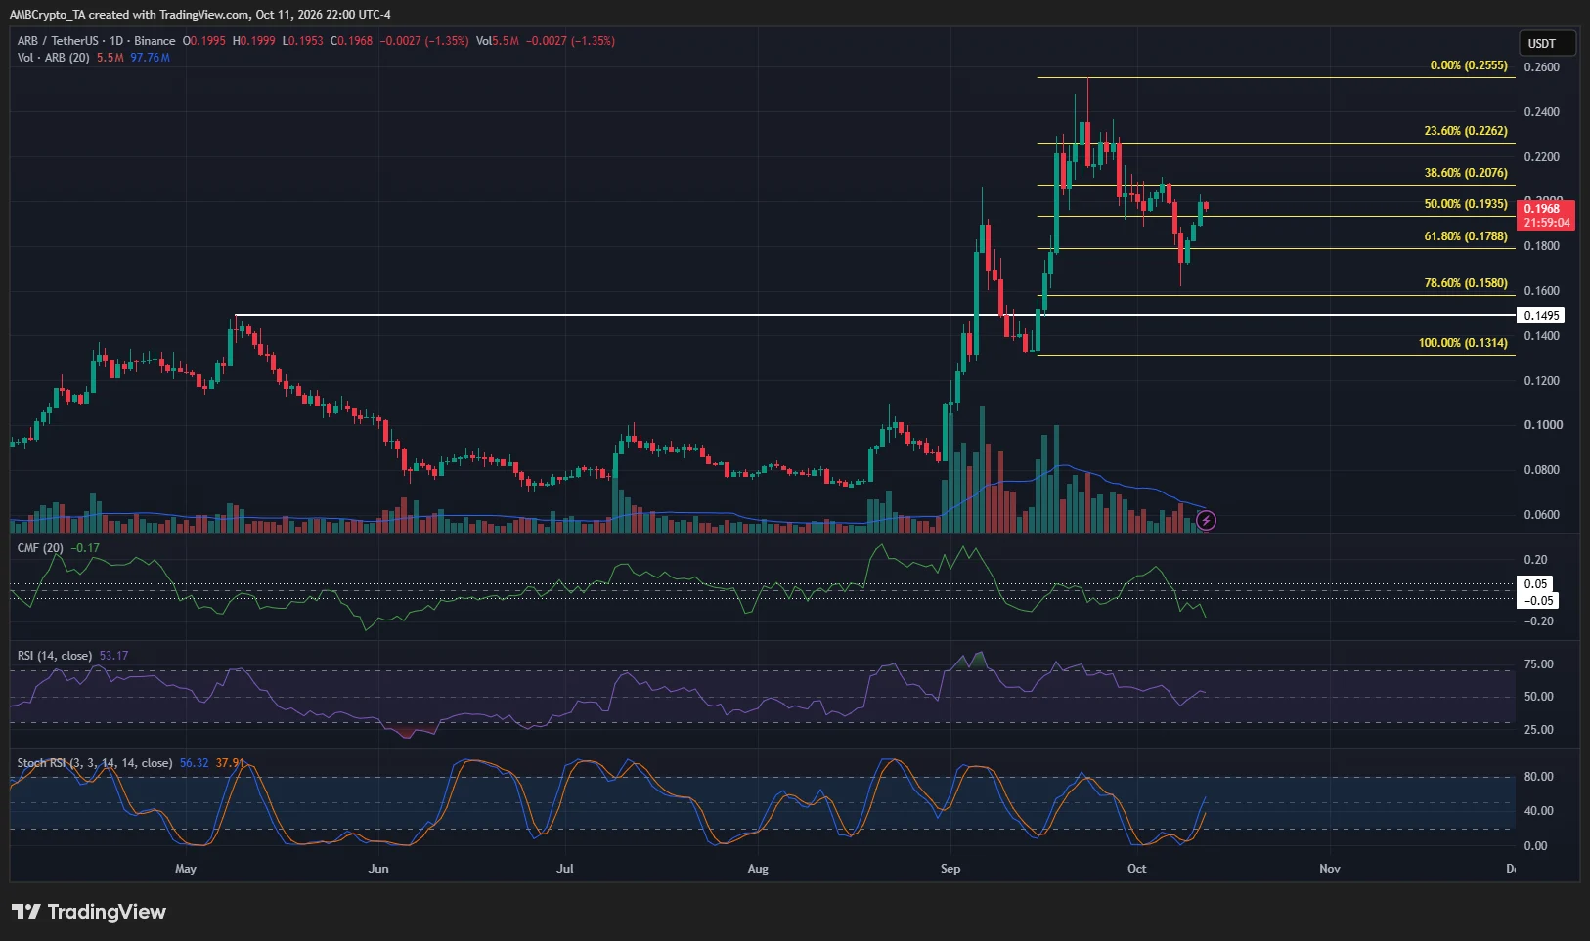Select the 100.00% (0.1314) Fibonacci label

pyautogui.click(x=1463, y=343)
